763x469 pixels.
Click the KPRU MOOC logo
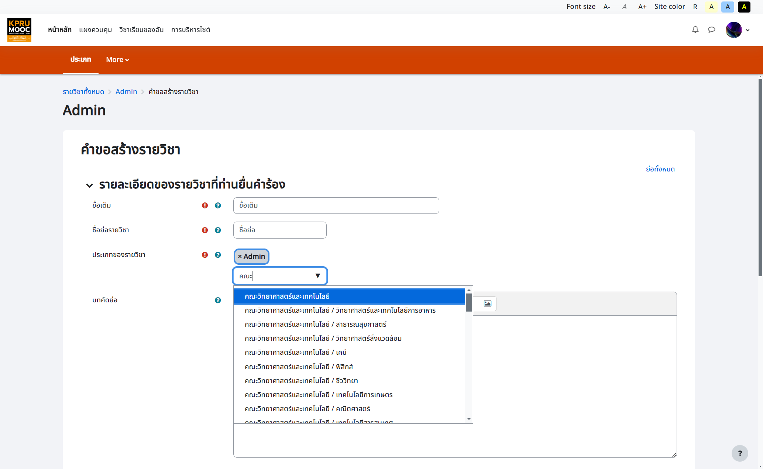(19, 30)
